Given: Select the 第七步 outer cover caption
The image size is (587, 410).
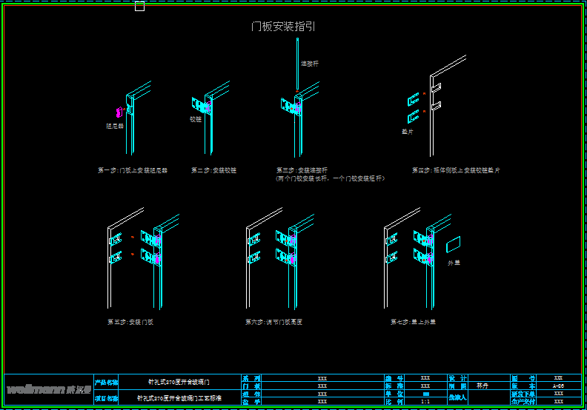Looking at the screenshot, I should (x=413, y=322).
